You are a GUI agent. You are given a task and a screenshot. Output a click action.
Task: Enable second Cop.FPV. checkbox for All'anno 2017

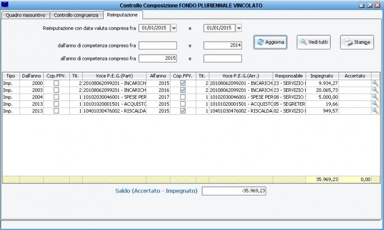[182, 97]
